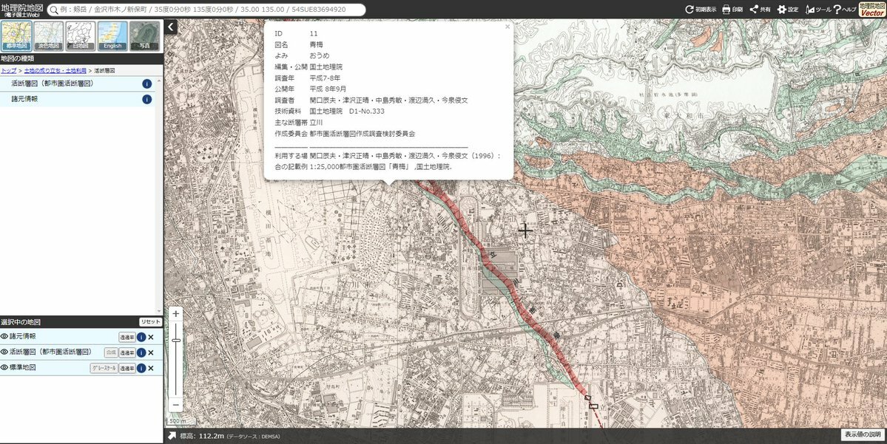
Task: Click the map type list scrollbar up arrow
Action: pos(160,81)
